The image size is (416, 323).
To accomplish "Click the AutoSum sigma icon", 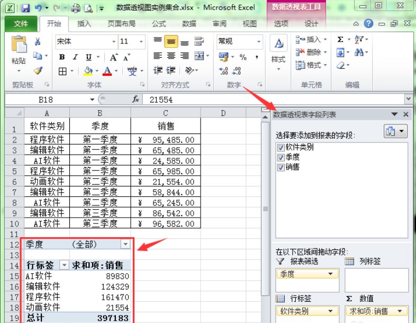I will pyautogui.click(x=340, y=40).
